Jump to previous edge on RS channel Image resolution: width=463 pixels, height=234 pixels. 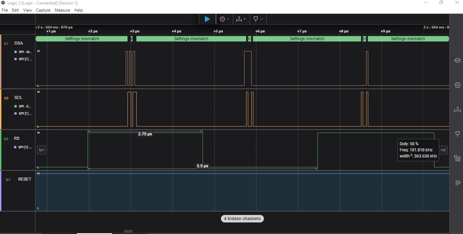(42, 150)
